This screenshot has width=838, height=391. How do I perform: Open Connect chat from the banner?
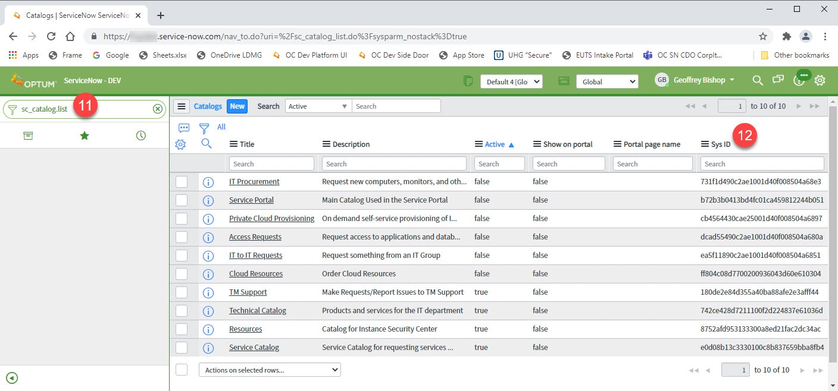[778, 80]
